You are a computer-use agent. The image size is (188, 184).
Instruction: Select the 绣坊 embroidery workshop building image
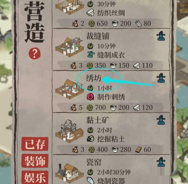pyautogui.click(x=69, y=89)
